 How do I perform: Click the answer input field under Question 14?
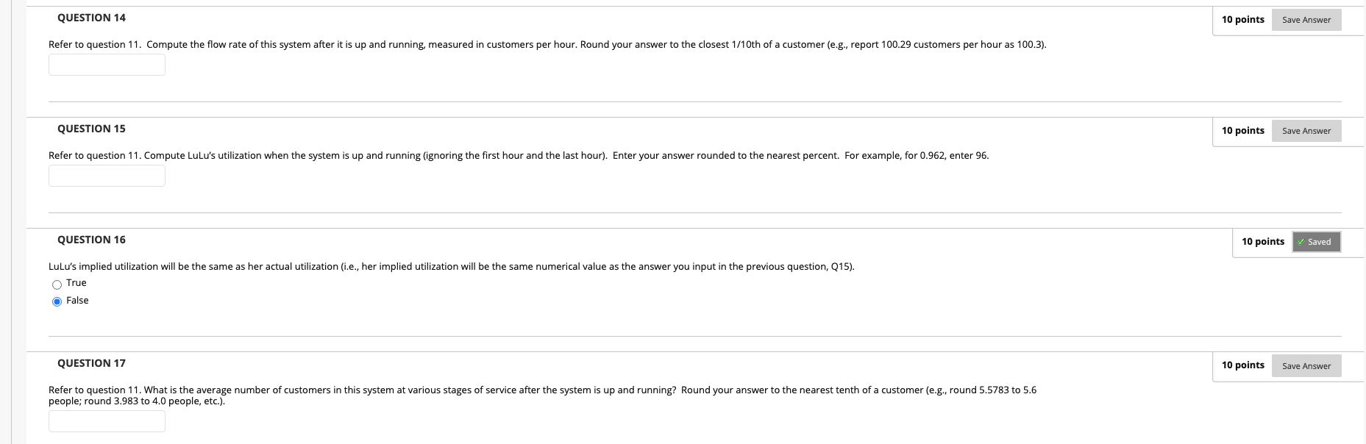pos(107,65)
